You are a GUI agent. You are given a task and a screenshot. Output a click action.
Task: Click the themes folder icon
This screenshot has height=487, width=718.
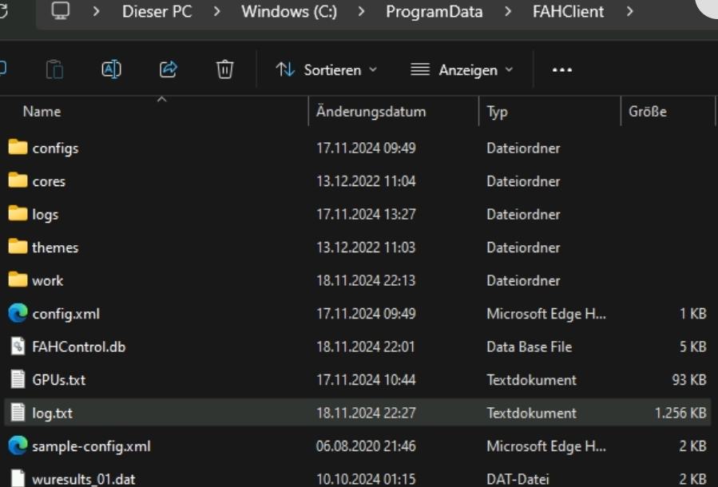[18, 247]
